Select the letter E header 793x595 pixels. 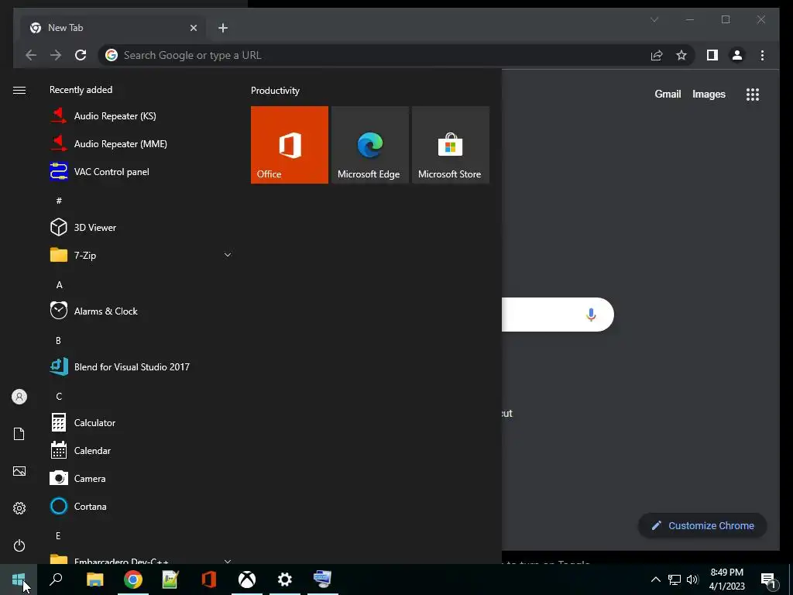point(58,536)
